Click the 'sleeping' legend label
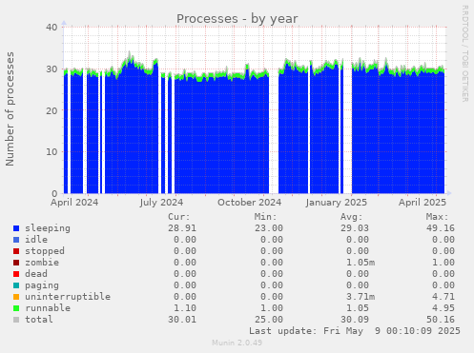Viewport: 474px width, 353px height. pyautogui.click(x=48, y=228)
